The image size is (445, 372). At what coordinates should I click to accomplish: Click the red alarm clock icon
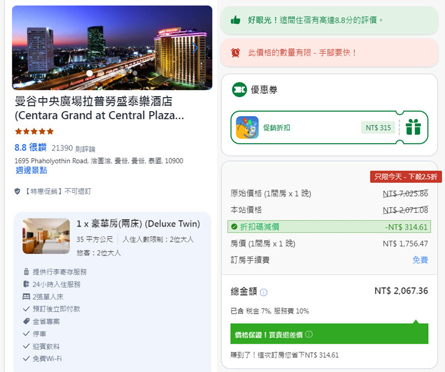235,52
